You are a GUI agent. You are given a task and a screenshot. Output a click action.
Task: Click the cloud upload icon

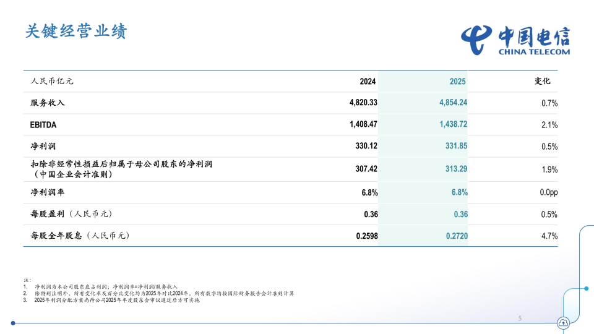point(563,323)
